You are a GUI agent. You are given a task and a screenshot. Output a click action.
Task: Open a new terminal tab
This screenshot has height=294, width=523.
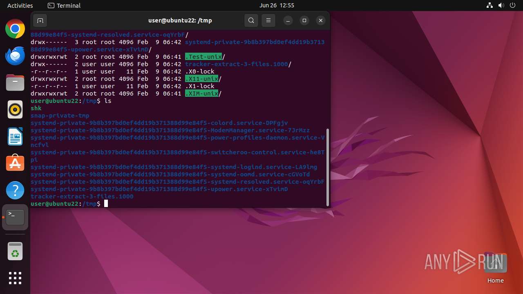coord(40,20)
